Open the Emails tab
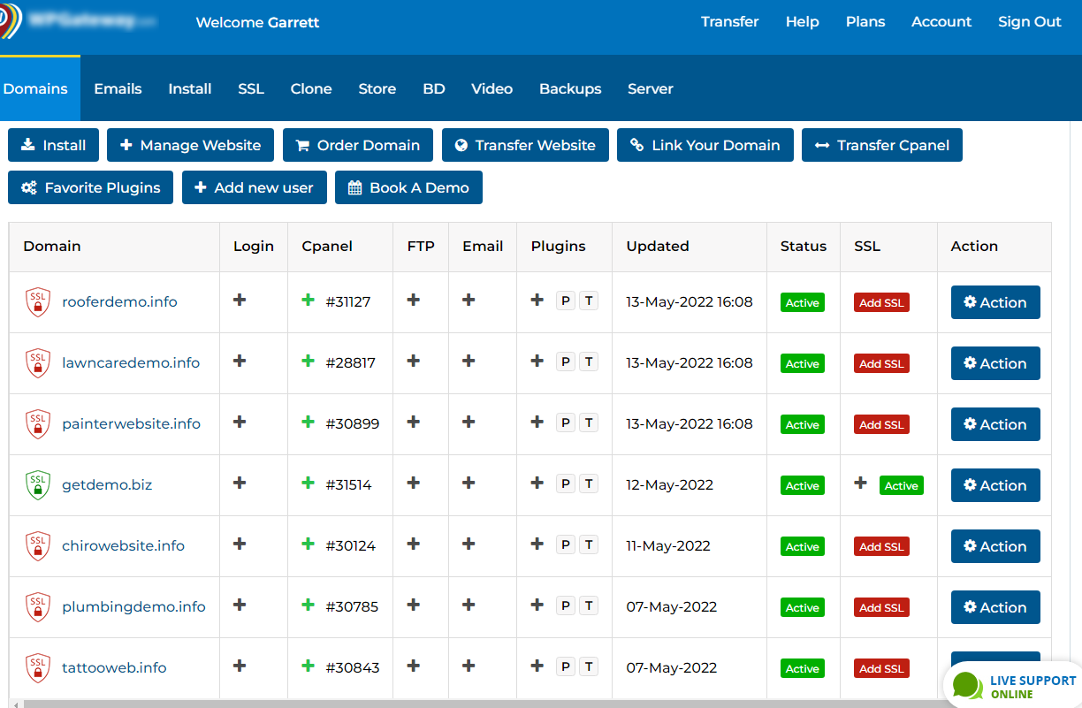The height and width of the screenshot is (708, 1082). click(x=118, y=88)
